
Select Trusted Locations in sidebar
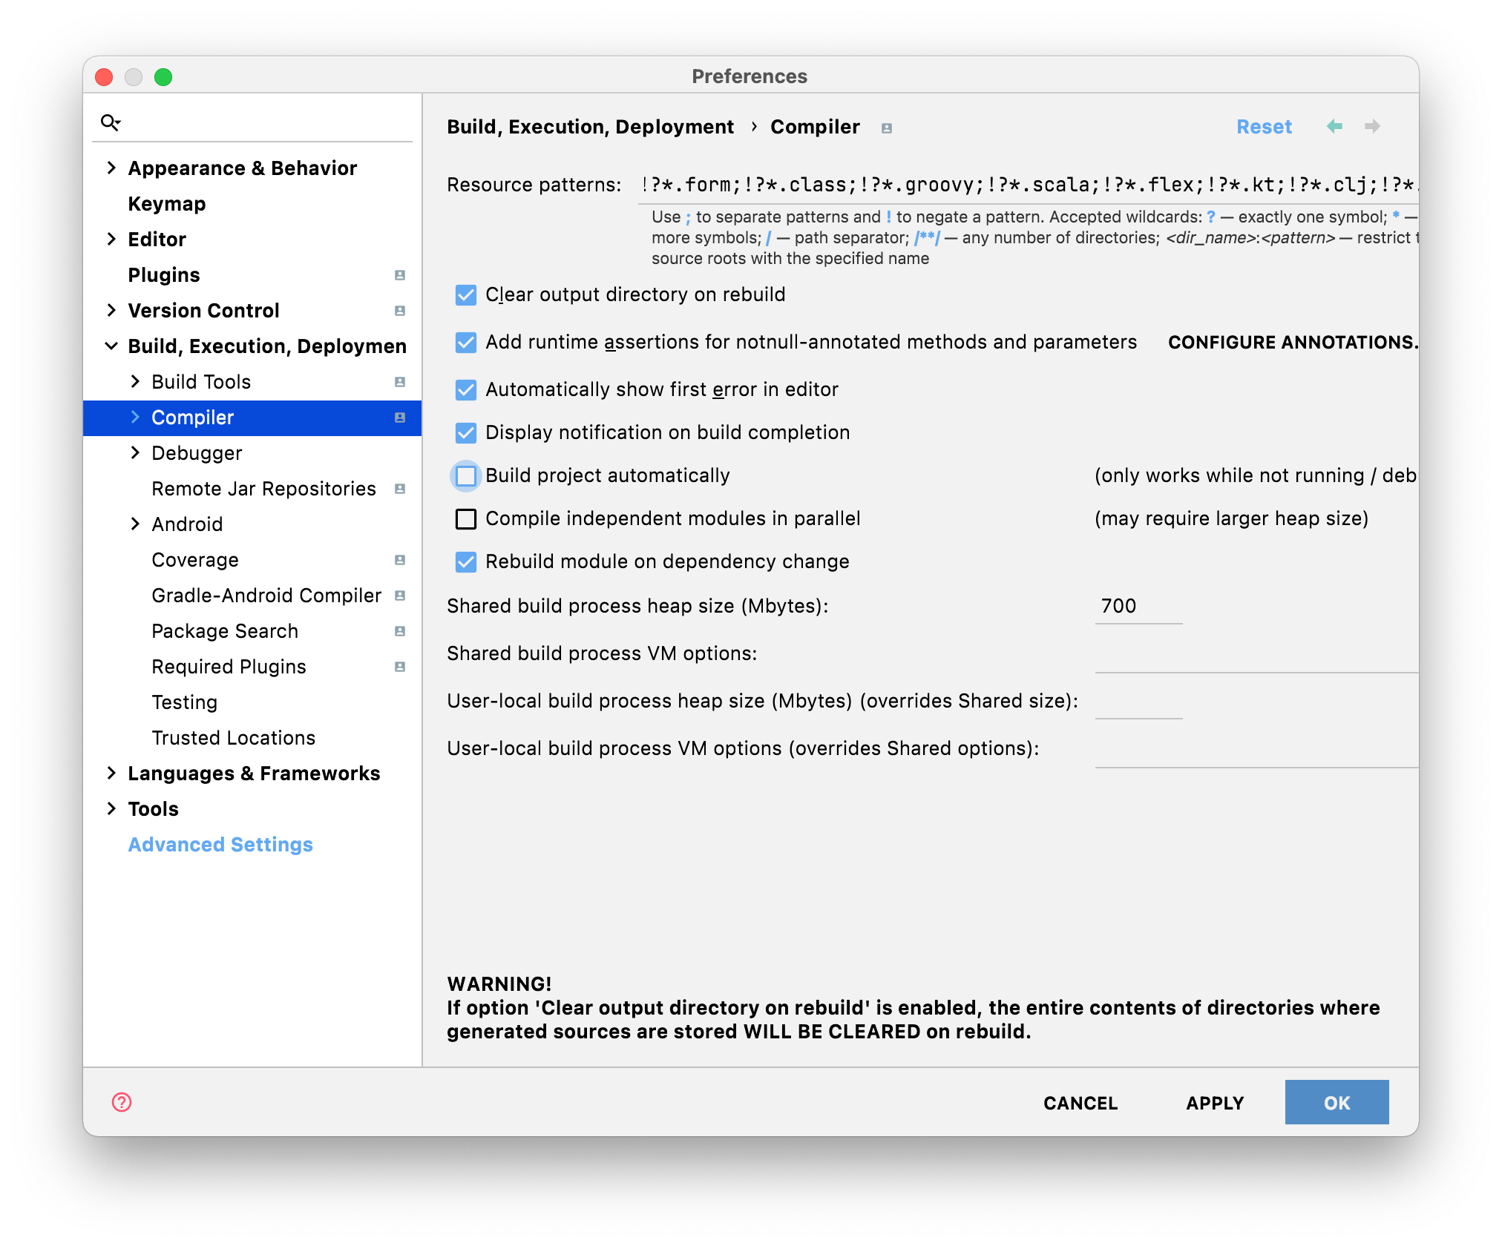coord(233,738)
